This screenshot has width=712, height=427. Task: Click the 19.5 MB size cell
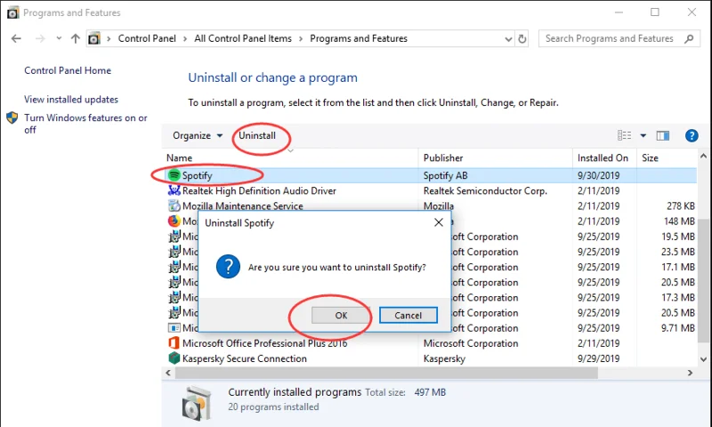(x=678, y=237)
